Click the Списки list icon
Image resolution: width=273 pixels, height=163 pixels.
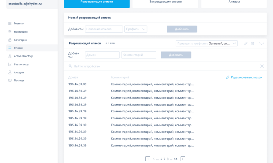pos(10,48)
